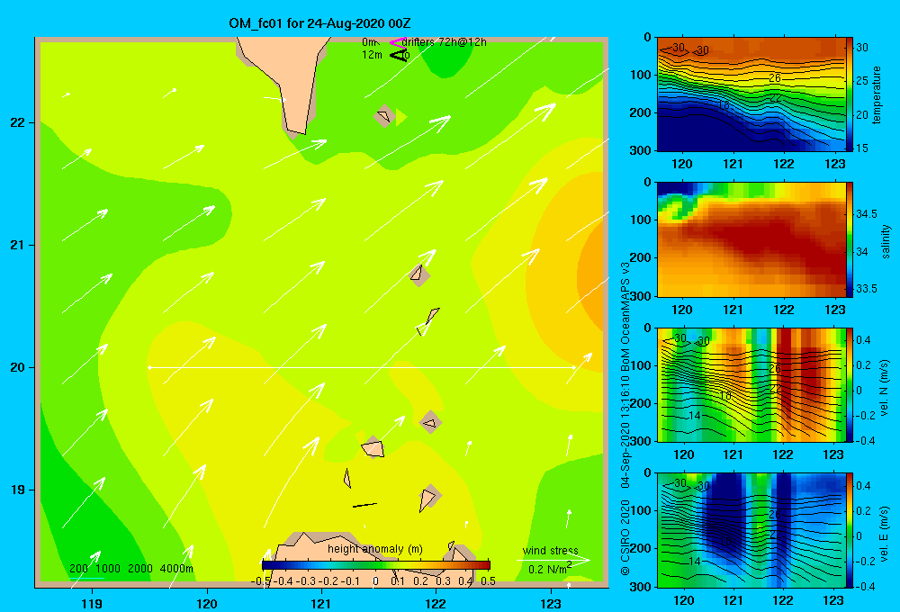Click the '0.5' tick on height anomaly bar
900x612 pixels.
[489, 581]
